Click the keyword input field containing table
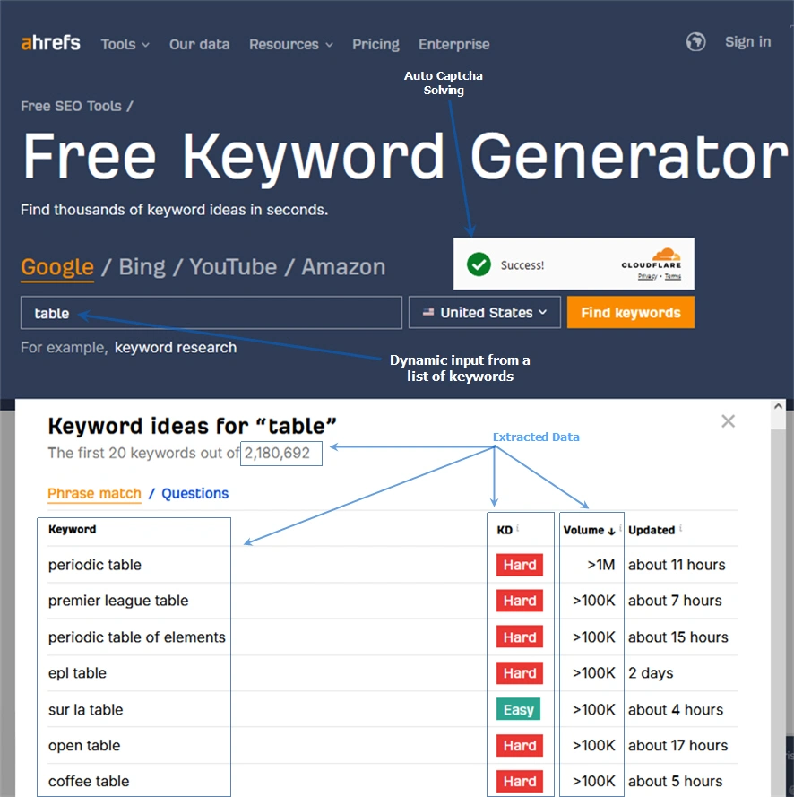The height and width of the screenshot is (797, 794). [211, 312]
